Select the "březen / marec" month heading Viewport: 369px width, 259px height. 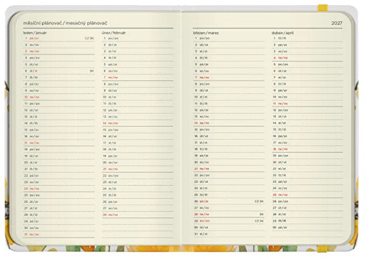[x=206, y=33]
